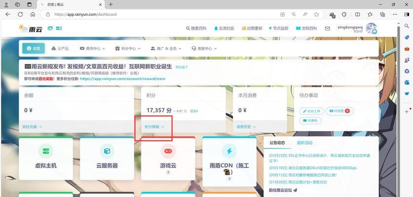Open 交流社区 in header
Screen dimensions: 413x197
[224, 29]
